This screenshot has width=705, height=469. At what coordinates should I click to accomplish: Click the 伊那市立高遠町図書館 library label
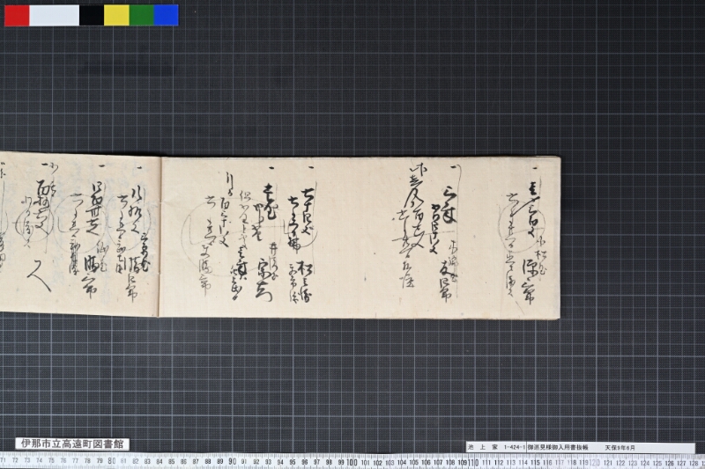pyautogui.click(x=72, y=444)
